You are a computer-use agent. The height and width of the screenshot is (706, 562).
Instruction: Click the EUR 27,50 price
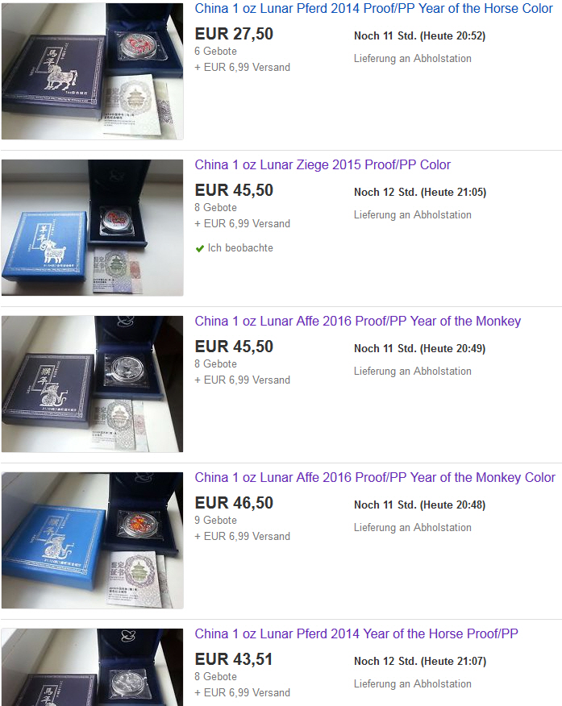[x=234, y=34]
